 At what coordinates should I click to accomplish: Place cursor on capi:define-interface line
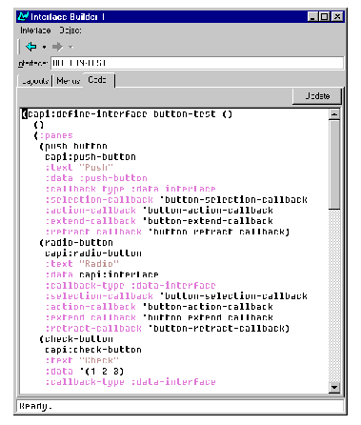[127, 114]
